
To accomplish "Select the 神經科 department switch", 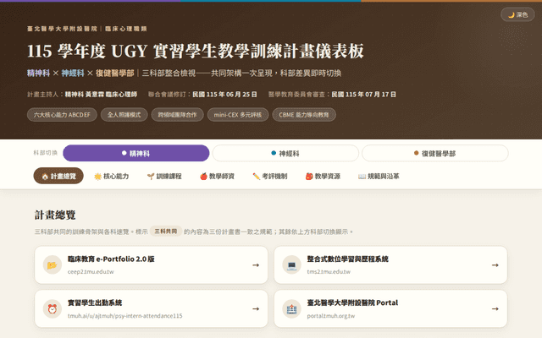I will tap(285, 153).
